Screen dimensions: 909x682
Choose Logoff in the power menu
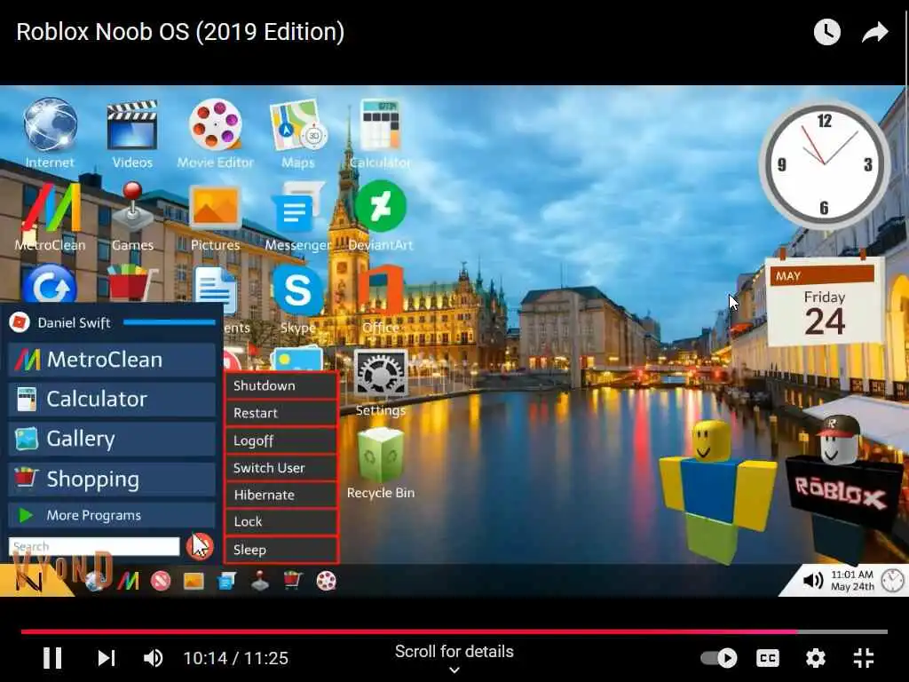coord(281,440)
